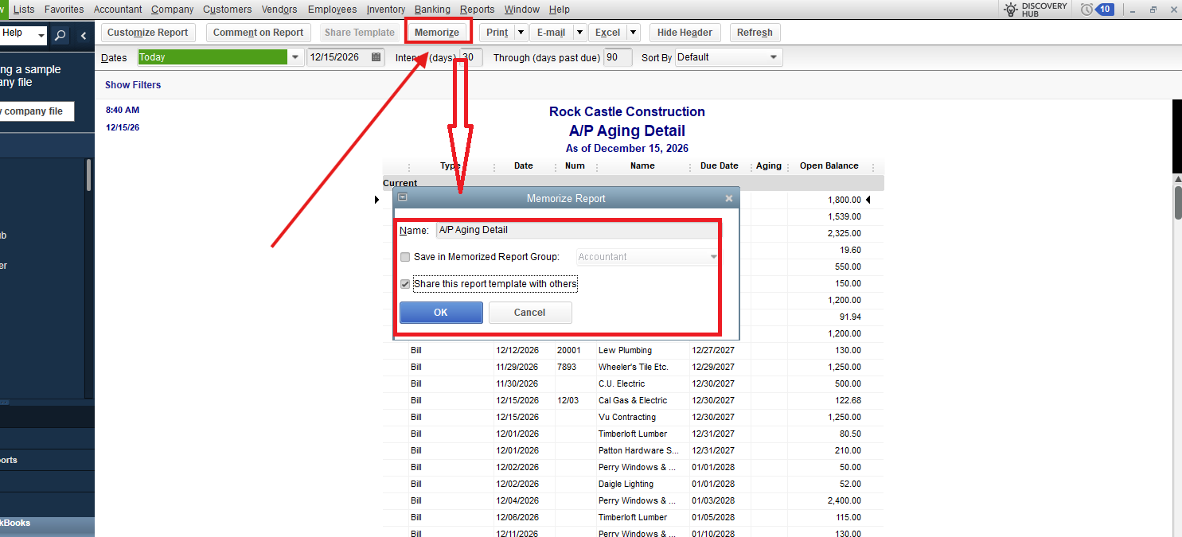
Task: Click the Through days past due field
Action: click(x=618, y=57)
